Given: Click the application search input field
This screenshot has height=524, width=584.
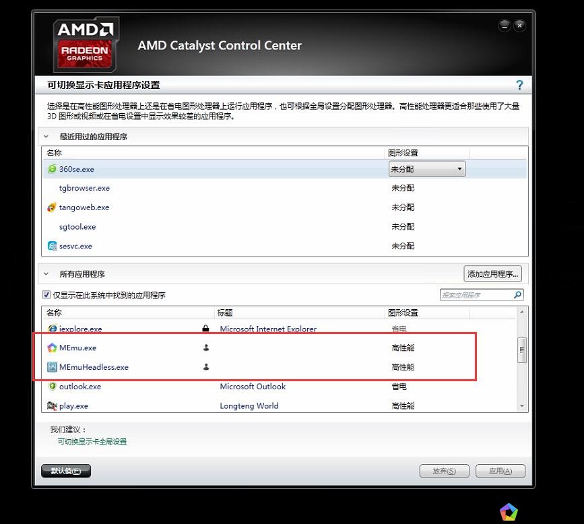Looking at the screenshot, I should pos(477,295).
